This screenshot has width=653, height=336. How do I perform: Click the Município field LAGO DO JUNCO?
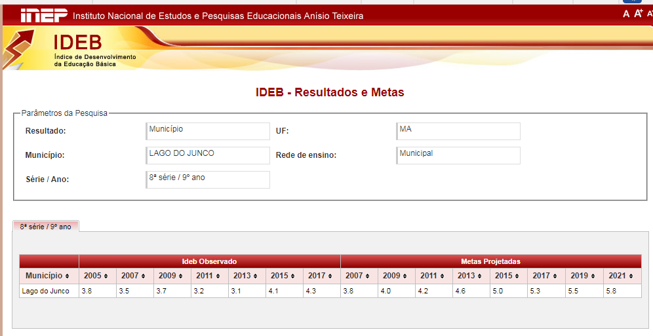coord(208,155)
